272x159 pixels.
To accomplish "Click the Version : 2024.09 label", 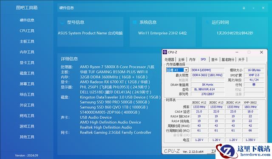I will [26, 155].
